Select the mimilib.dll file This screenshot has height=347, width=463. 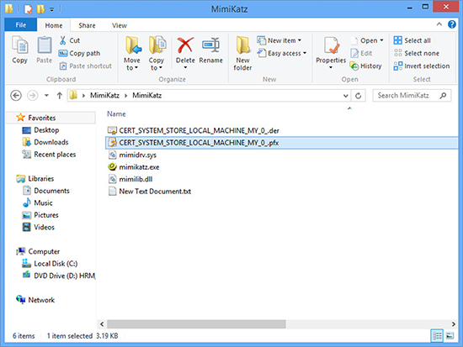[x=130, y=179]
